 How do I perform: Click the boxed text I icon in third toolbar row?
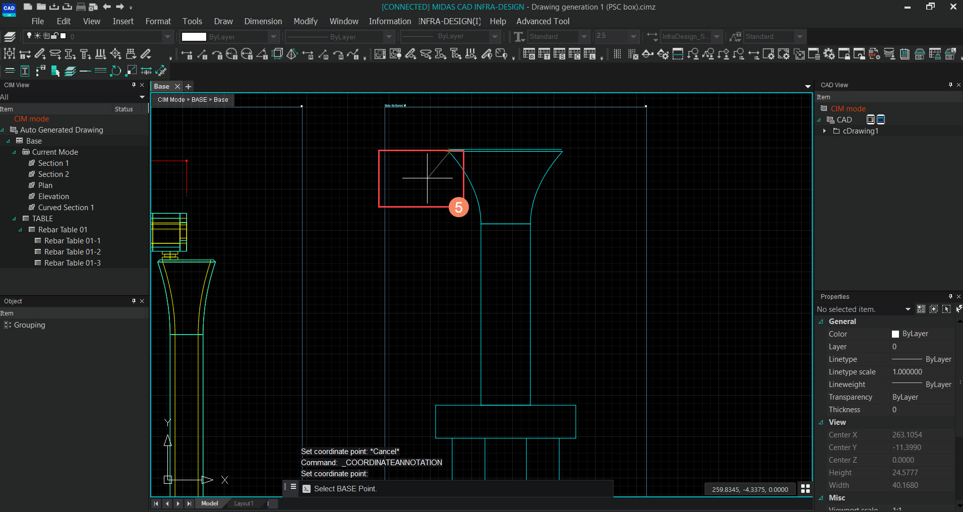coord(25,71)
